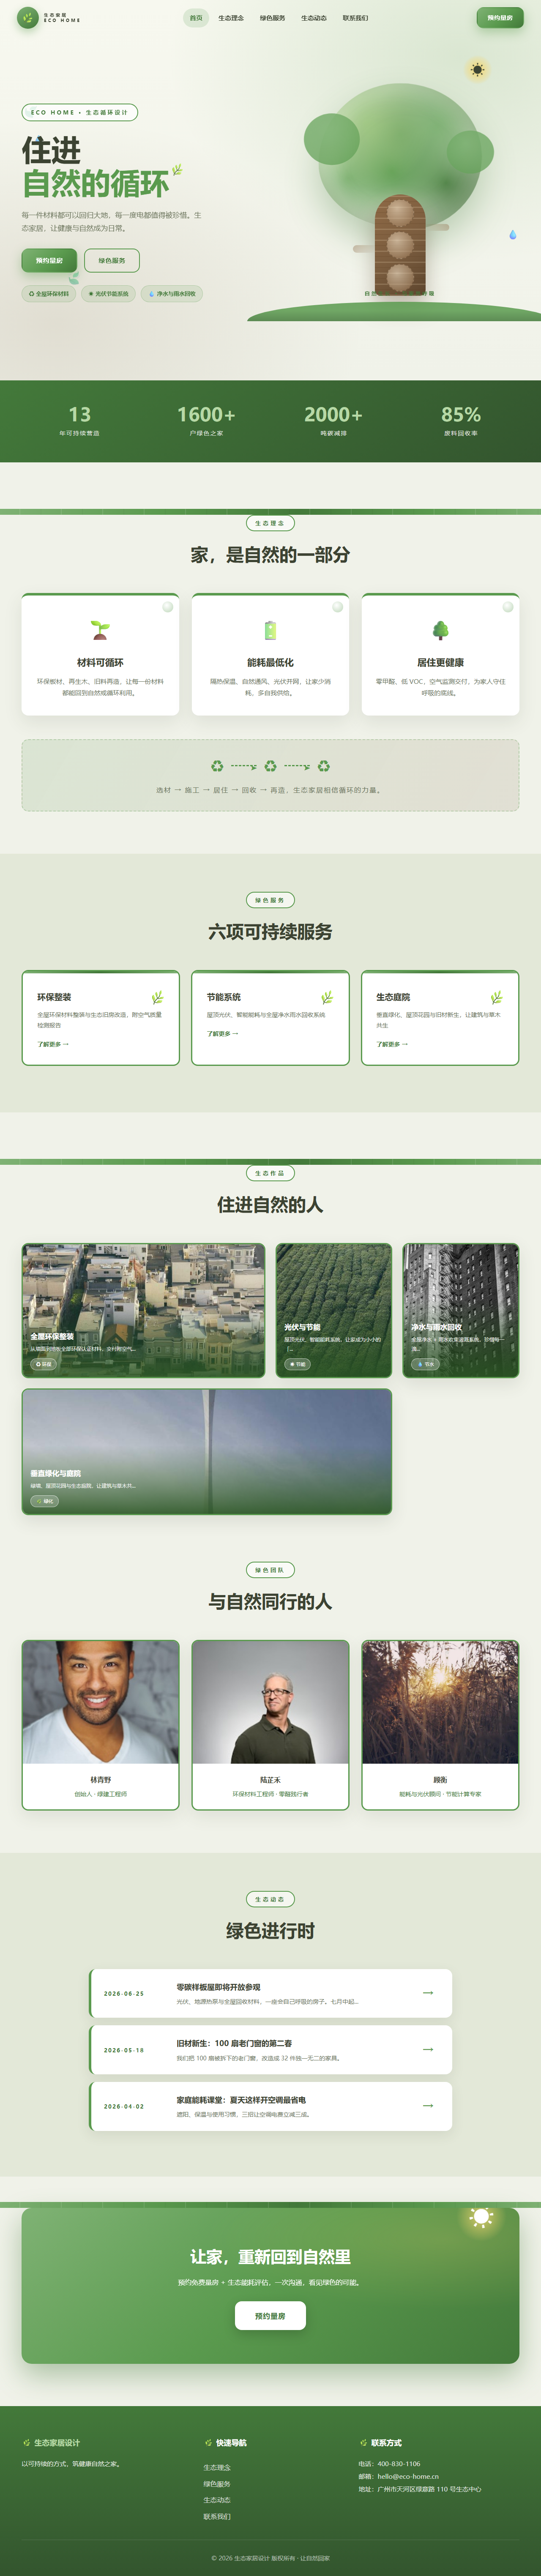Click the middle recycle icon in cycle banner
The height and width of the screenshot is (2576, 541).
(270, 766)
